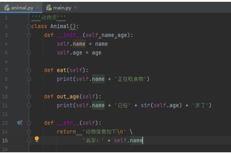Click the Python file icon on main.py tab
231x153 pixels.
pyautogui.click(x=48, y=7)
